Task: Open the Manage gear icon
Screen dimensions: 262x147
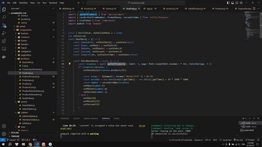Action: coord(4,134)
